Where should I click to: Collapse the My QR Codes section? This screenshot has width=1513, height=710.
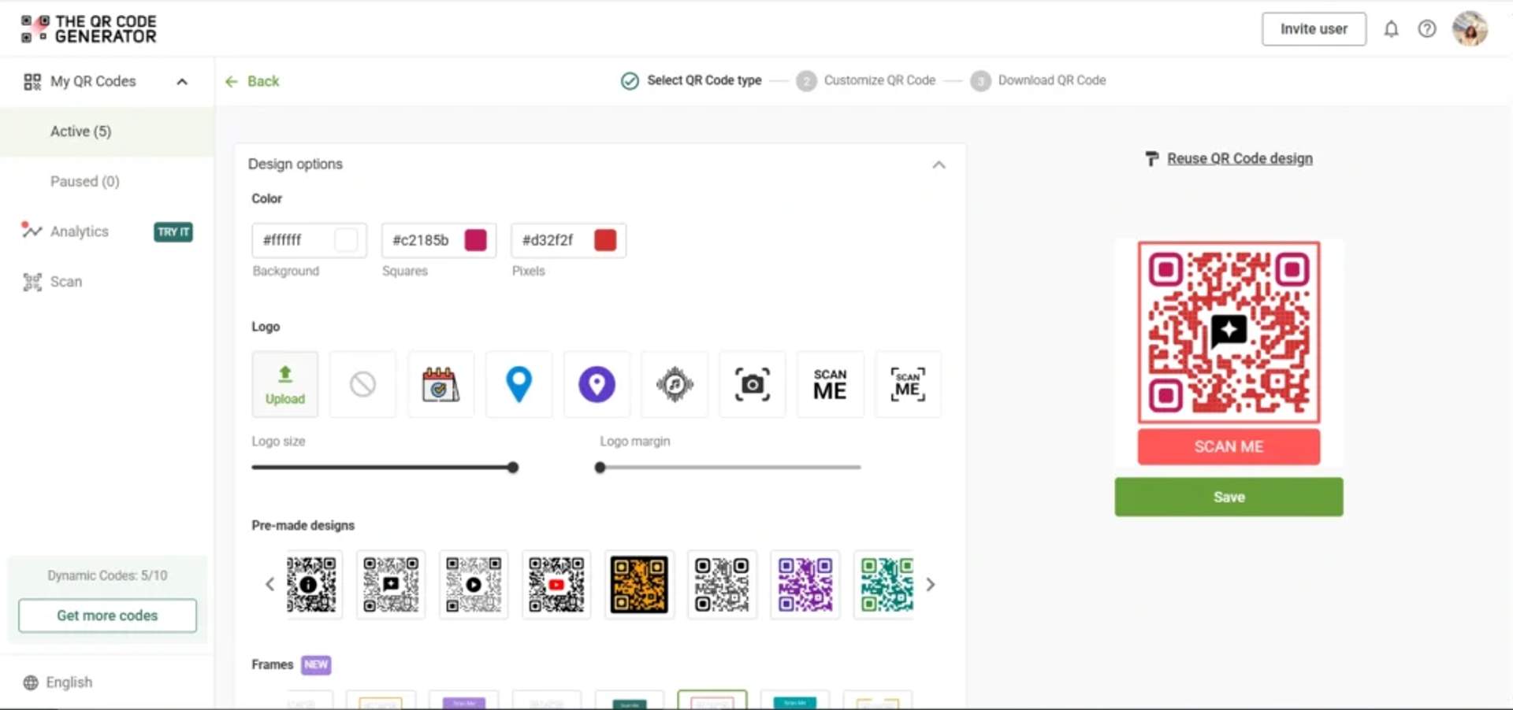(x=182, y=81)
